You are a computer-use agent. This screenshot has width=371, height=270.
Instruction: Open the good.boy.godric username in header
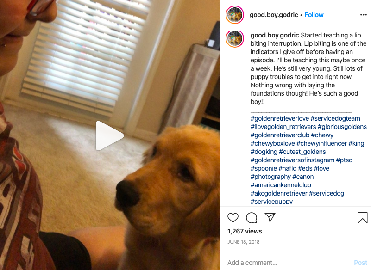(274, 15)
